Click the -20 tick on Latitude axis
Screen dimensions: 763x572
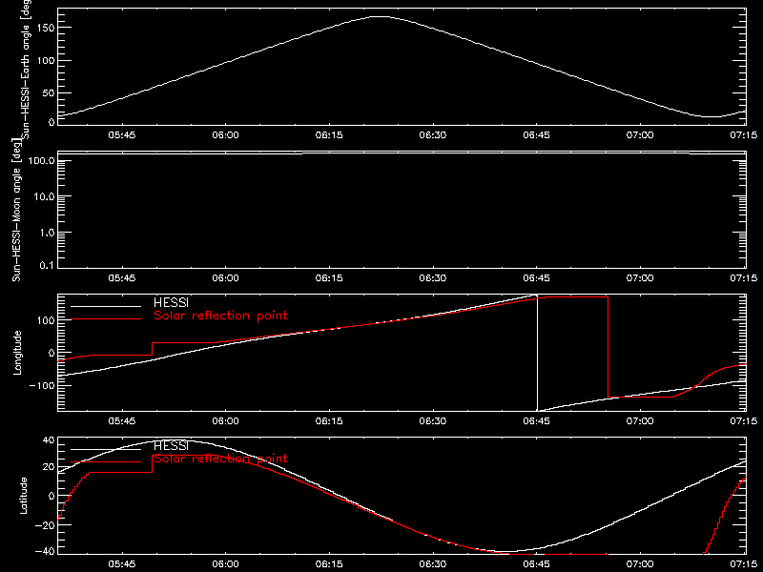click(x=46, y=525)
